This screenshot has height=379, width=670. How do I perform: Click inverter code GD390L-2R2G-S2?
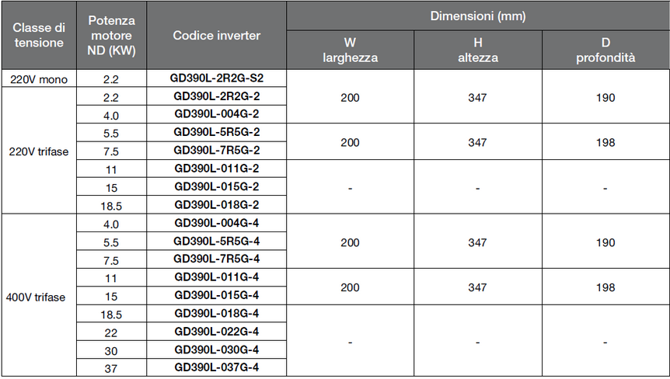(217, 78)
